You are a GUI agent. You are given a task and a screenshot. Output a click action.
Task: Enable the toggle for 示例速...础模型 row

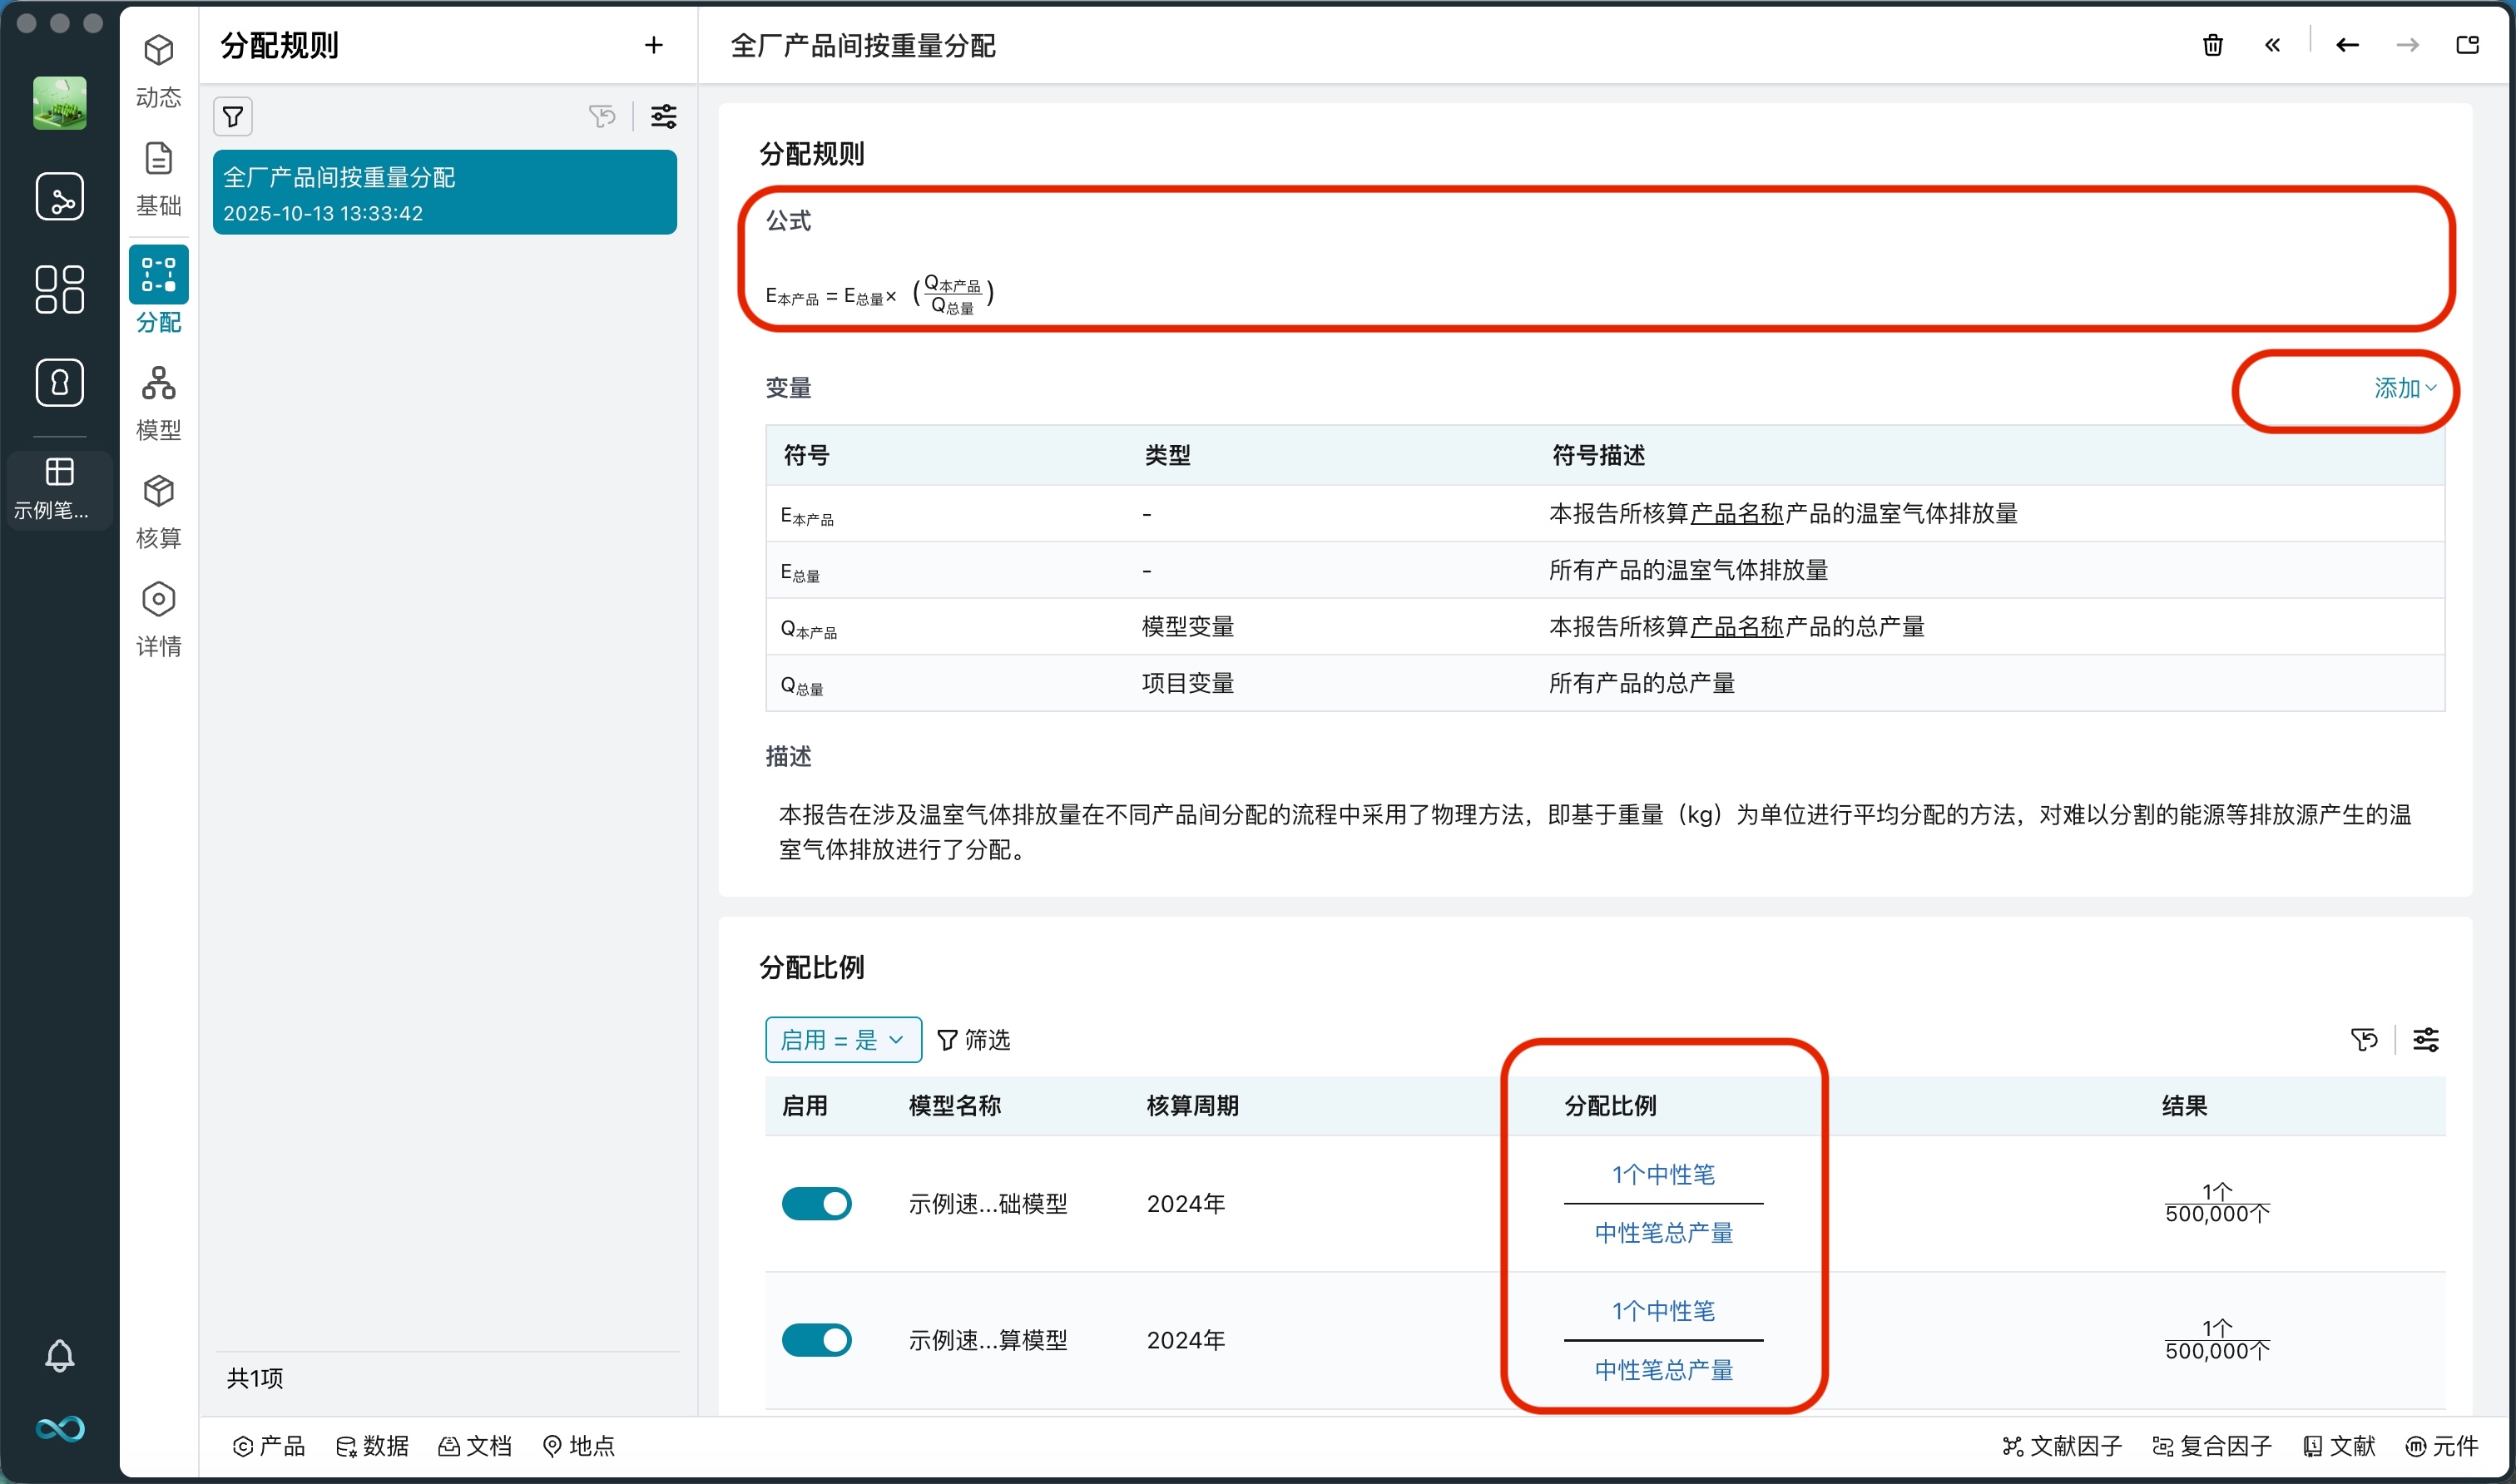(817, 1203)
